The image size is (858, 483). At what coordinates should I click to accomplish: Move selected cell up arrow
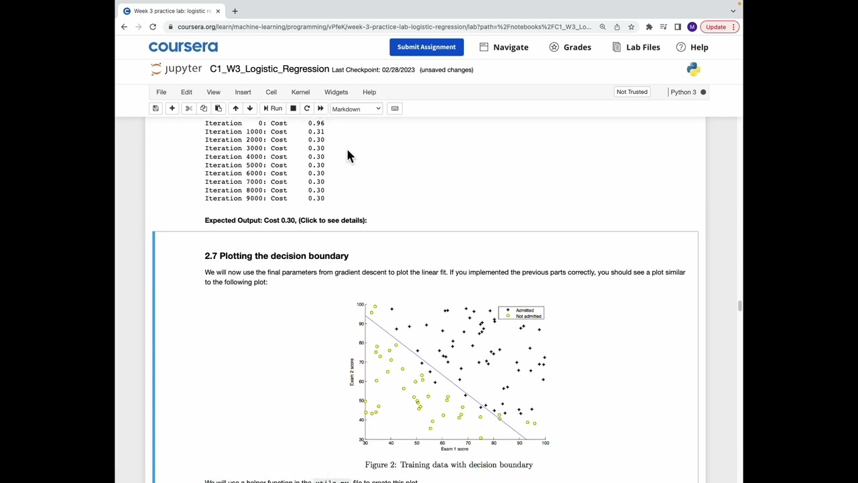coord(235,109)
